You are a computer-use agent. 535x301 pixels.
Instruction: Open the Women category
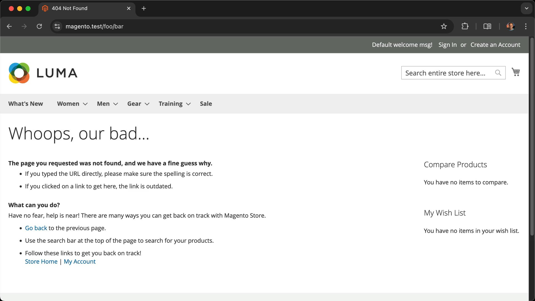click(x=68, y=104)
